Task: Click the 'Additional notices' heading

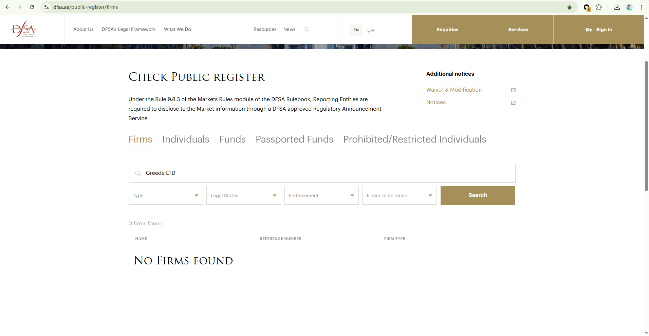Action: pos(450,74)
